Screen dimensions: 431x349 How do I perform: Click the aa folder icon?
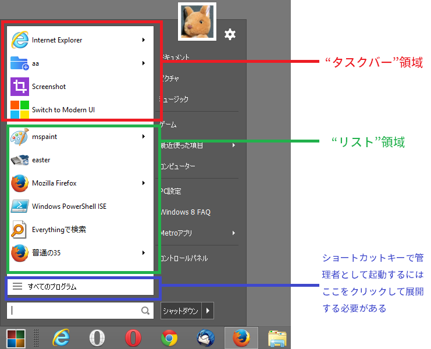tap(20, 63)
